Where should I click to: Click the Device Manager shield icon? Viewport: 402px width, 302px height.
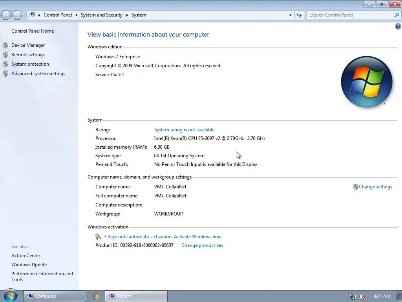(x=5, y=45)
